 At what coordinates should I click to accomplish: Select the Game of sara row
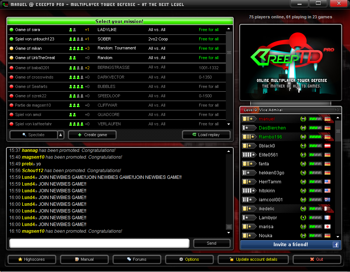tap(117, 30)
